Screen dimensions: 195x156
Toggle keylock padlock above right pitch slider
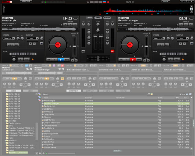coord(149,33)
